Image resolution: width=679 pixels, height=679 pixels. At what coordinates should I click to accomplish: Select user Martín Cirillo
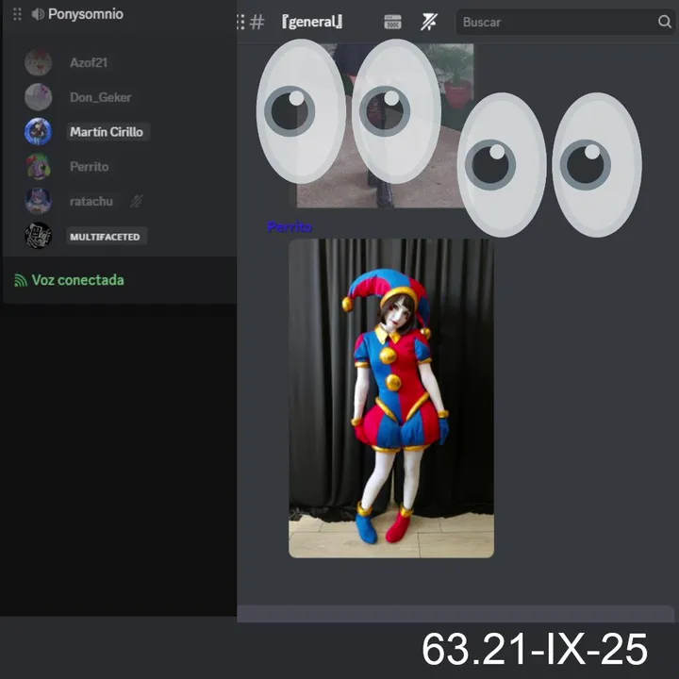pyautogui.click(x=107, y=132)
